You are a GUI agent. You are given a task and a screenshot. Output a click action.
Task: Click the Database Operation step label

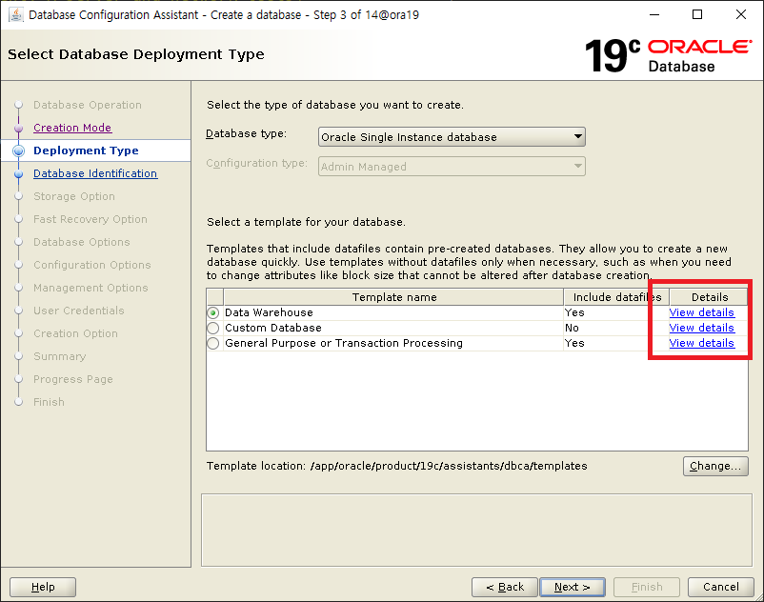[88, 105]
